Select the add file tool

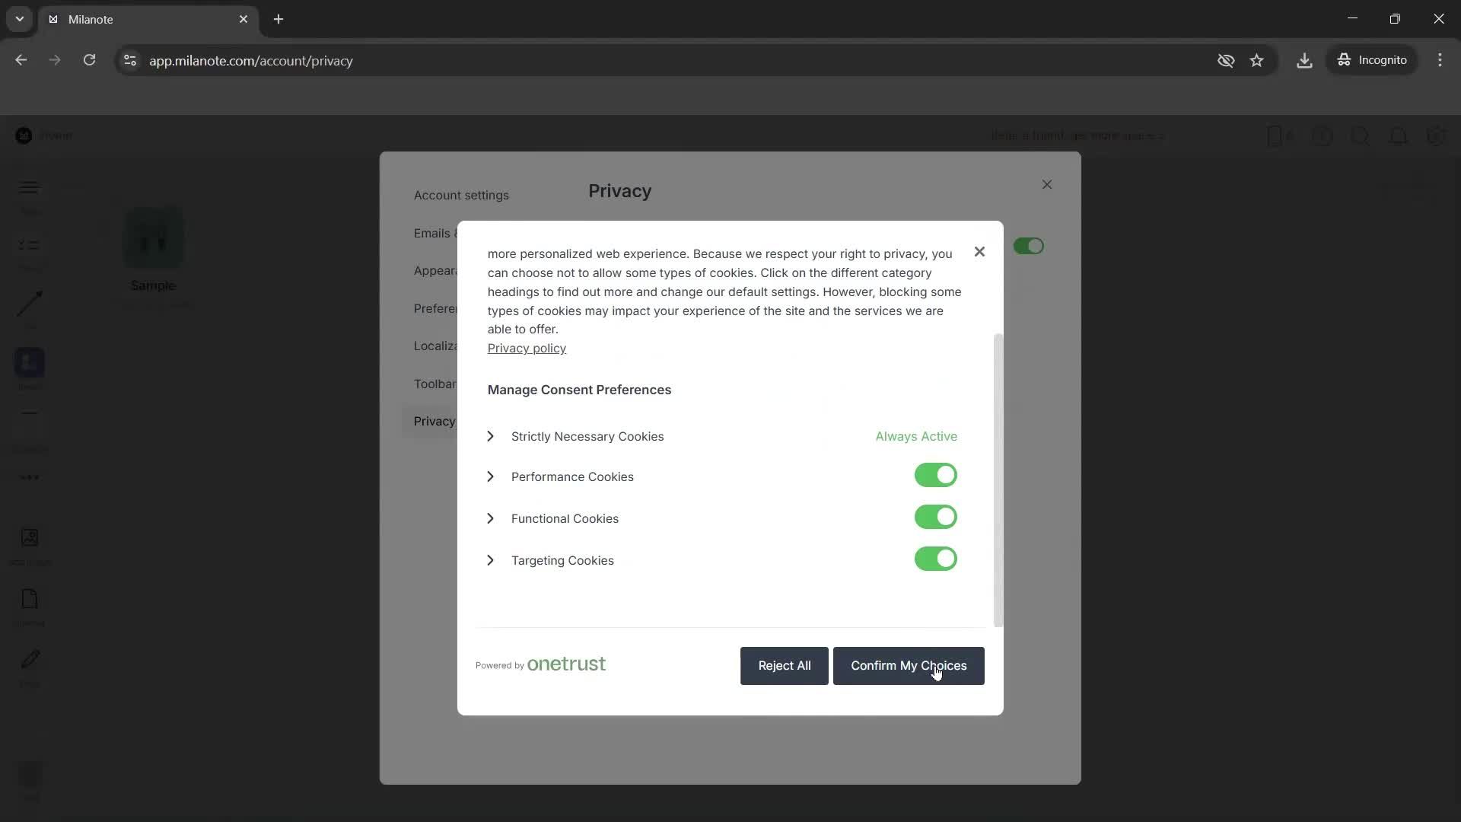pos(29,601)
